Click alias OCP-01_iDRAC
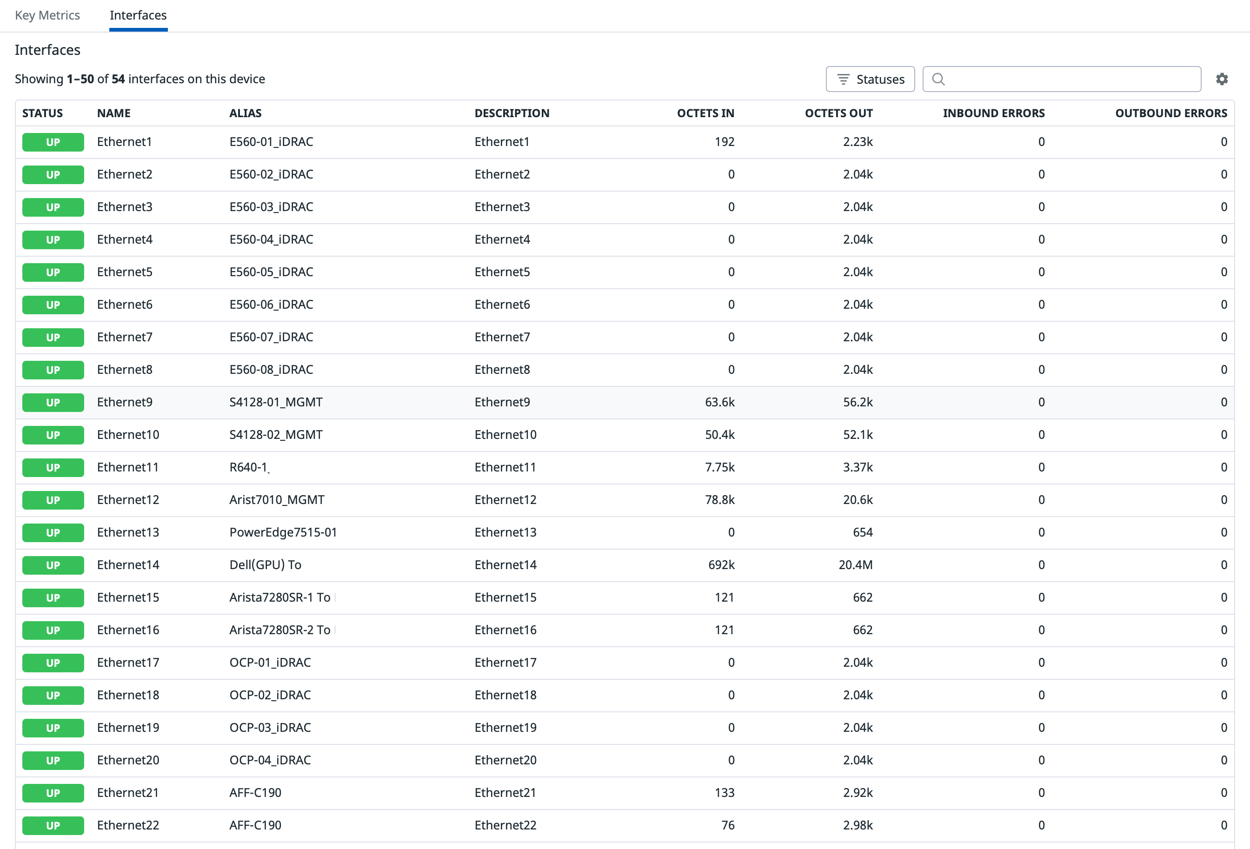 coord(270,663)
